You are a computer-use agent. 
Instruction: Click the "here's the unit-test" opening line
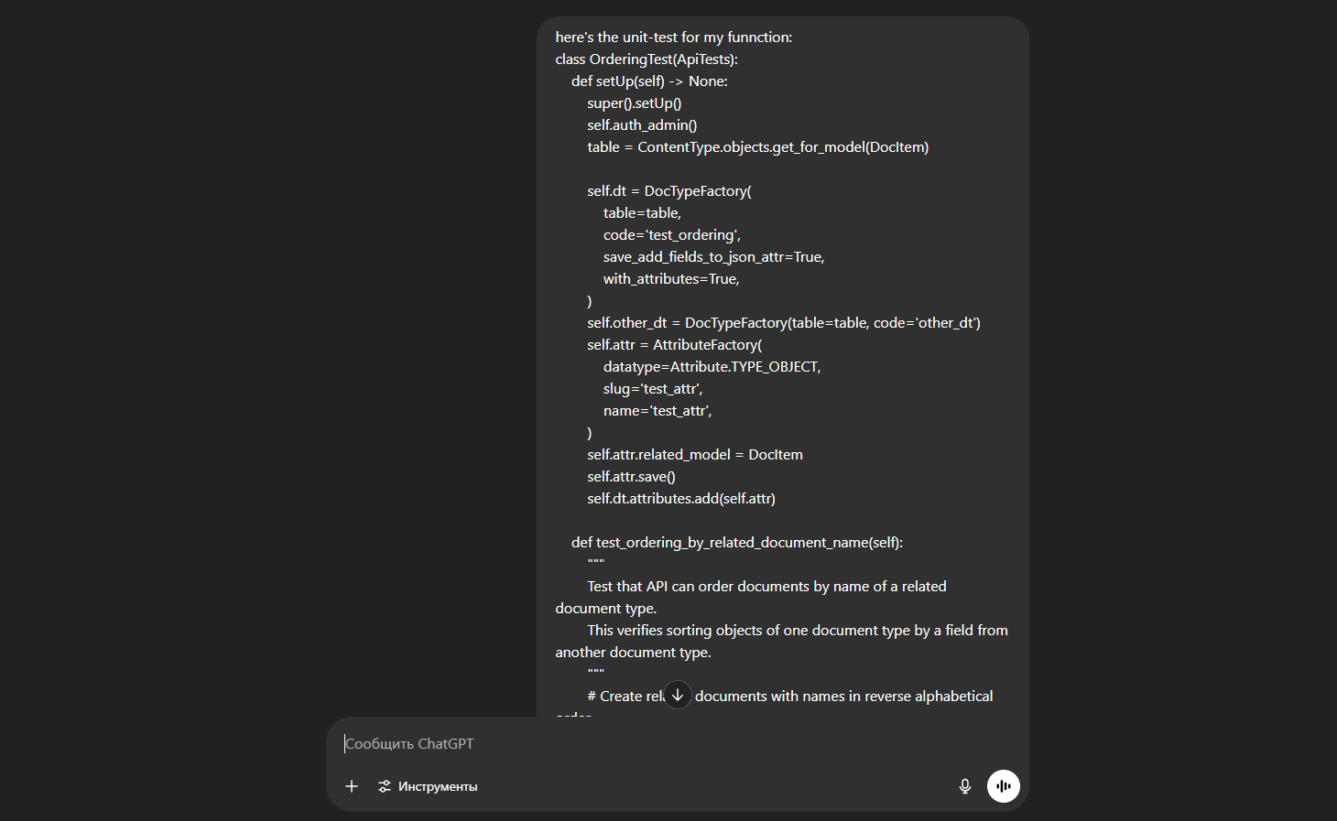tap(673, 38)
